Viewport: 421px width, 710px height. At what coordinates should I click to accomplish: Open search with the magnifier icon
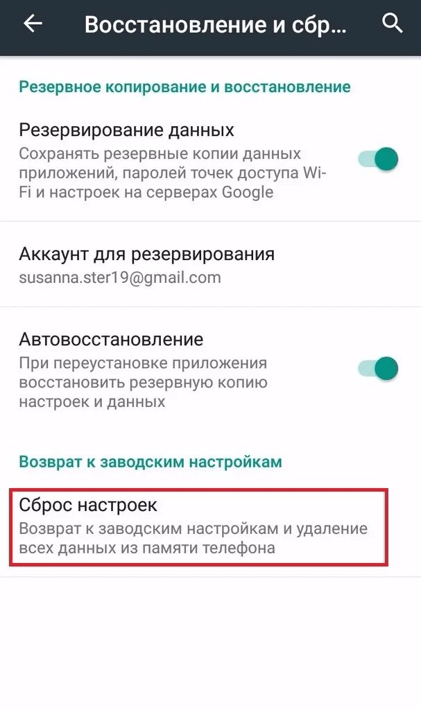click(x=393, y=23)
